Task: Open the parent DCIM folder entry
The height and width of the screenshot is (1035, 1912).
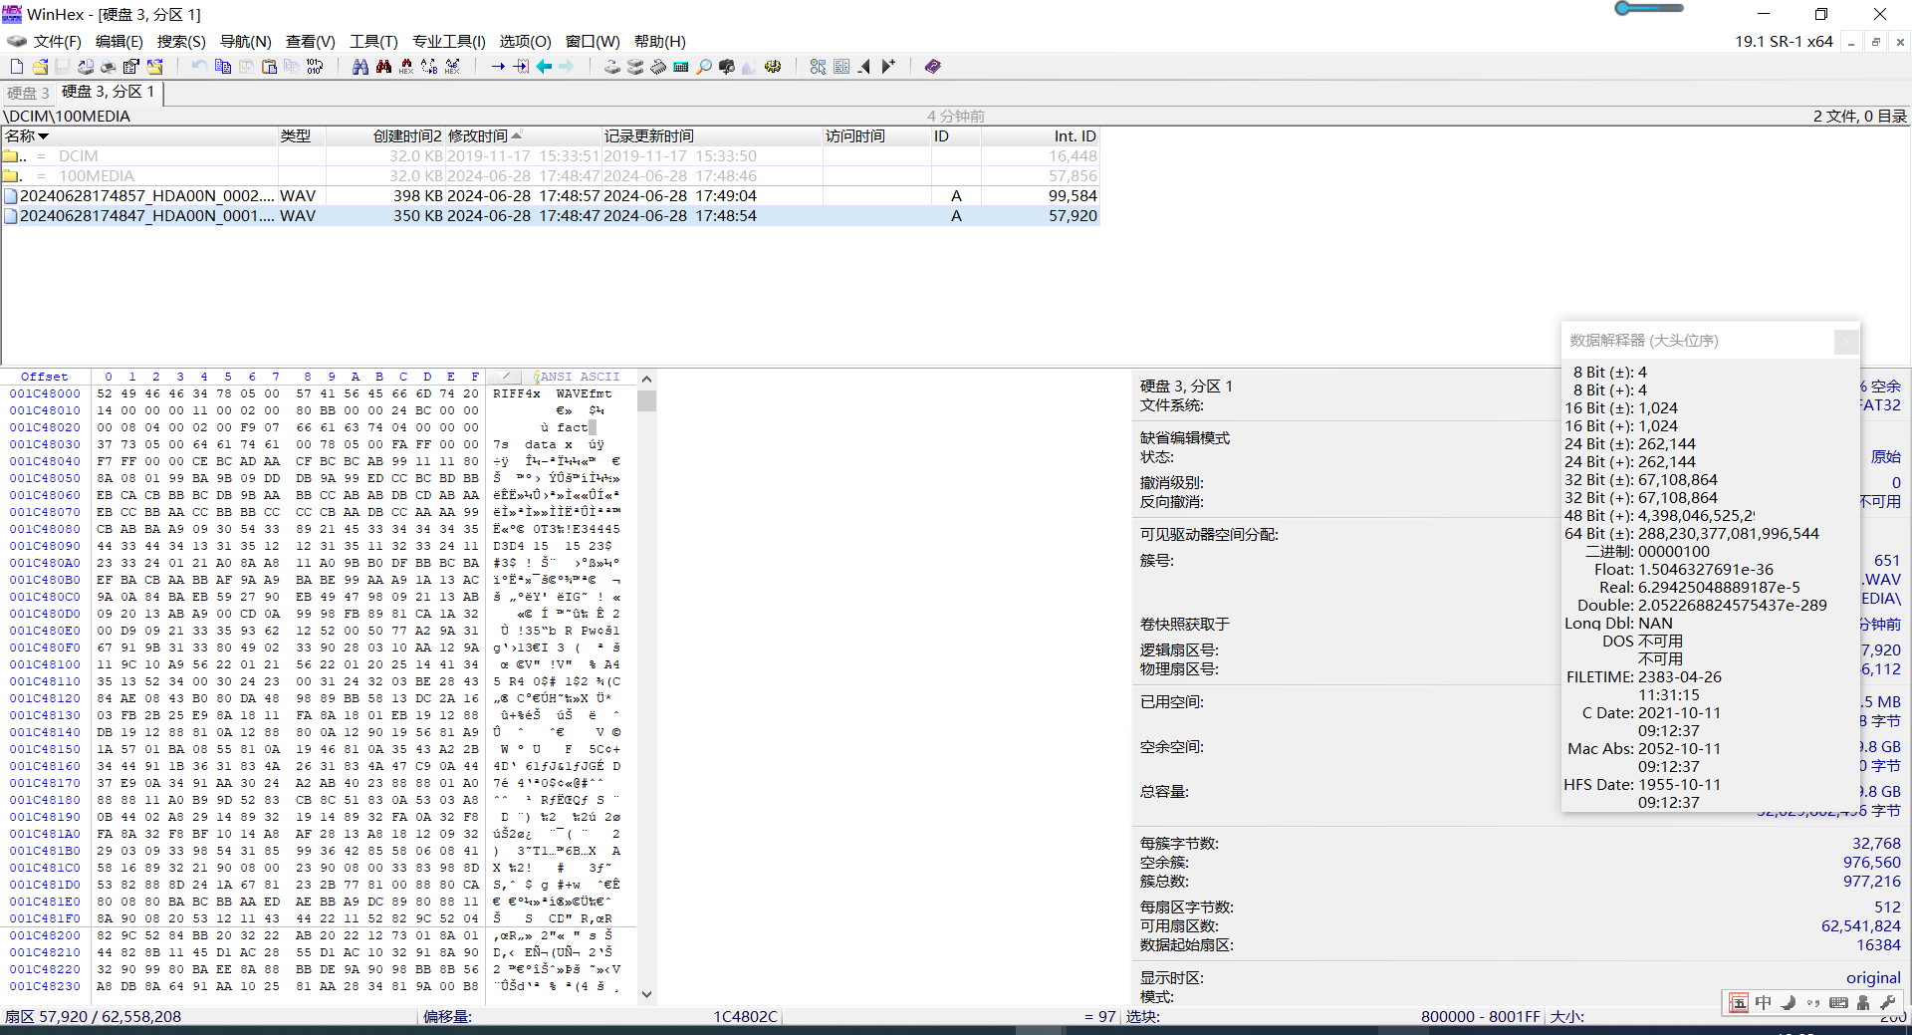Action: pos(550,156)
